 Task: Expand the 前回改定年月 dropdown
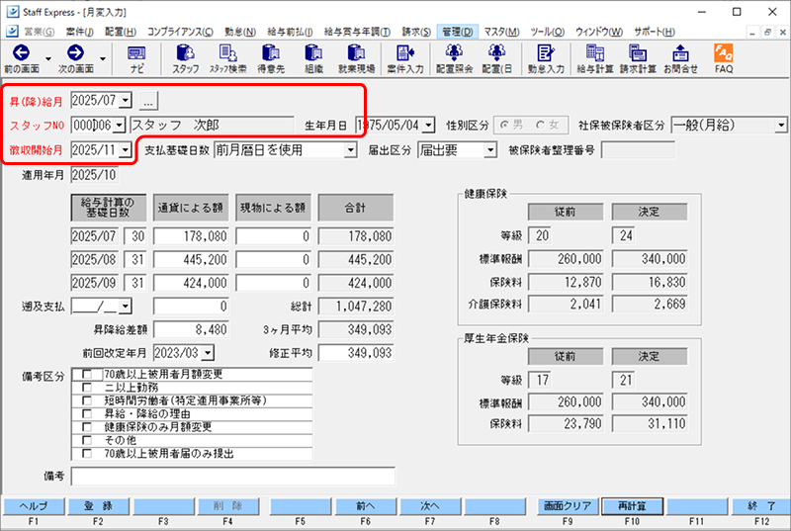tap(208, 352)
